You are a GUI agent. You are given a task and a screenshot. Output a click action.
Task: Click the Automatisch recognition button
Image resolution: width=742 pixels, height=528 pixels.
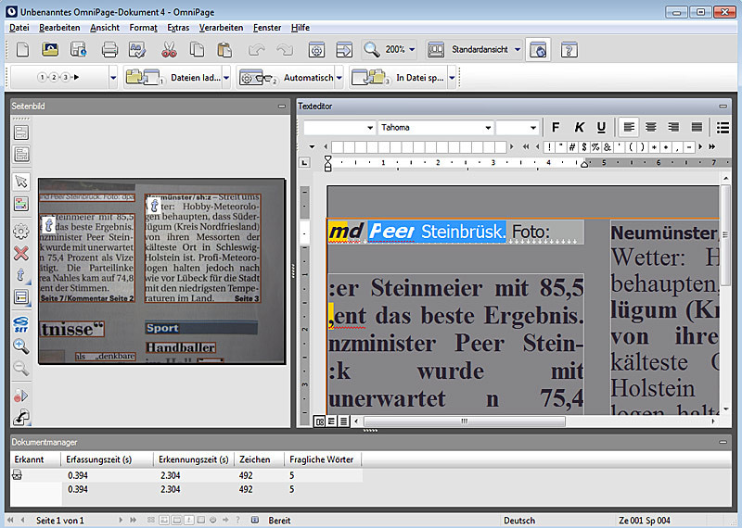[x=286, y=78]
